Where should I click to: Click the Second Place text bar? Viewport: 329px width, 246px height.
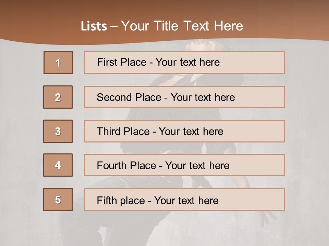184,97
